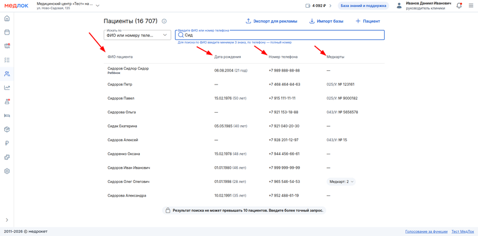Click medical card 043/У: № 15
478x236 pixels.
pyautogui.click(x=336, y=140)
